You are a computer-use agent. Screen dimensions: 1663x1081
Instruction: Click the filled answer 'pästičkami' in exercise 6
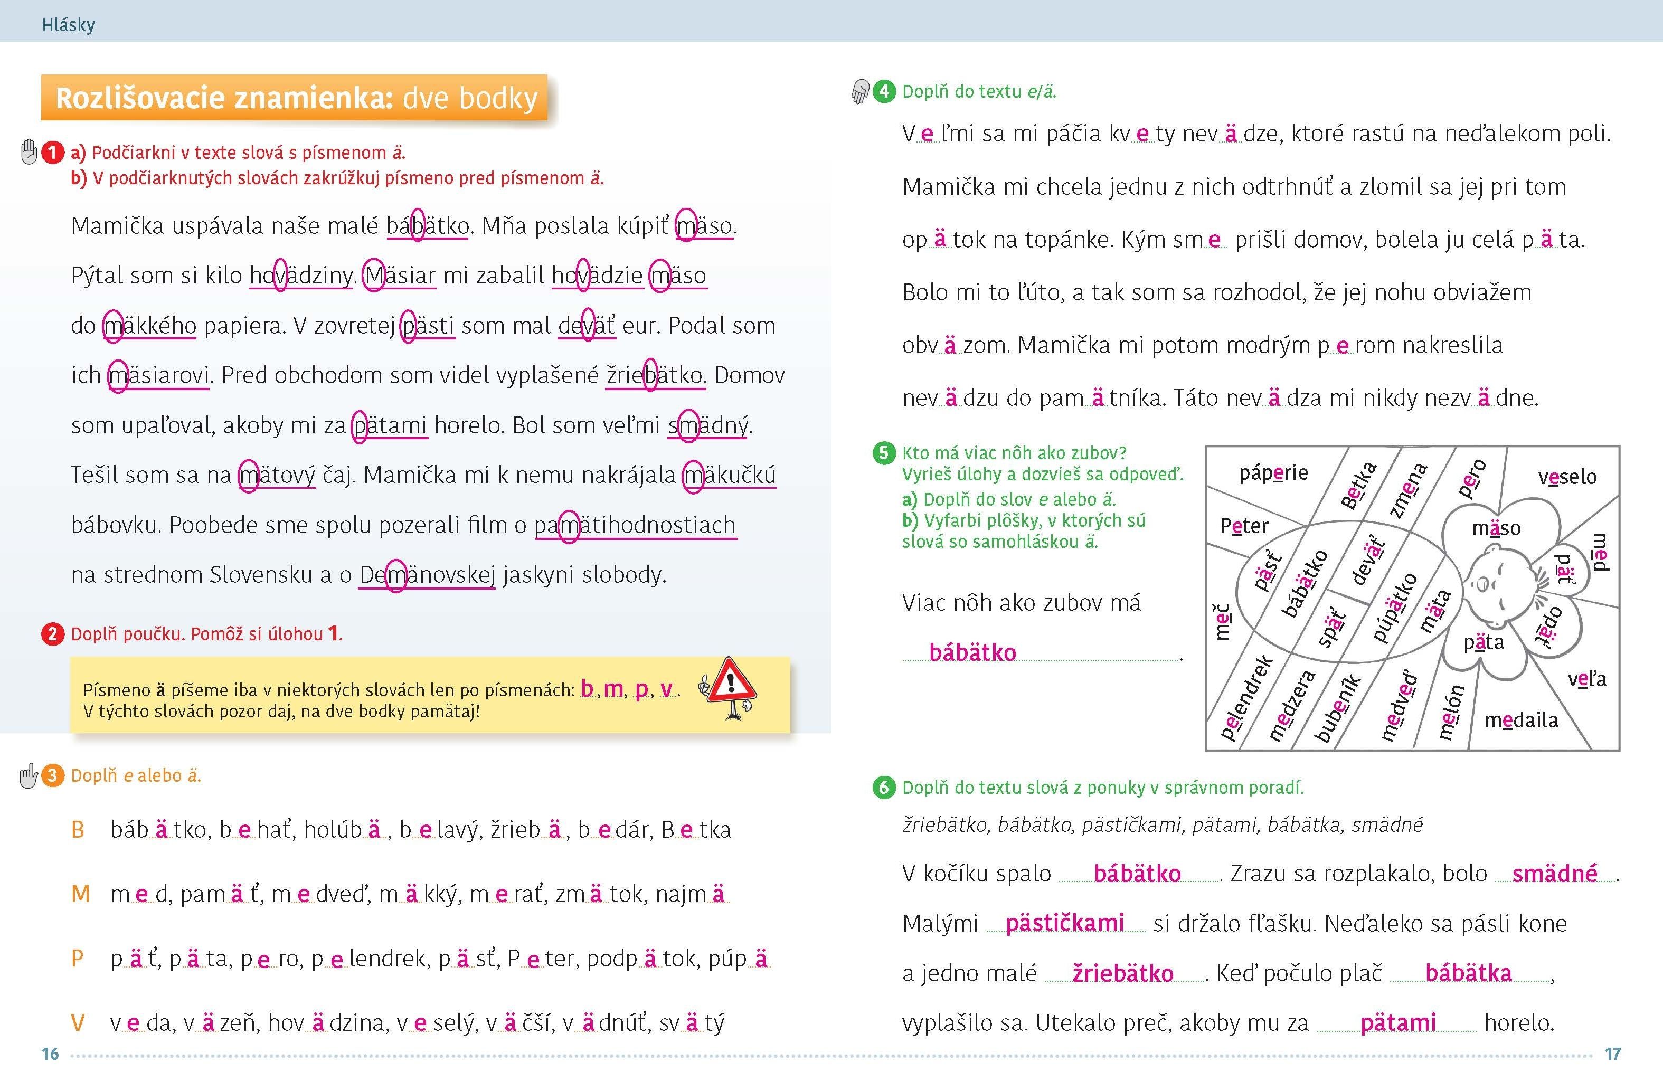click(1064, 923)
